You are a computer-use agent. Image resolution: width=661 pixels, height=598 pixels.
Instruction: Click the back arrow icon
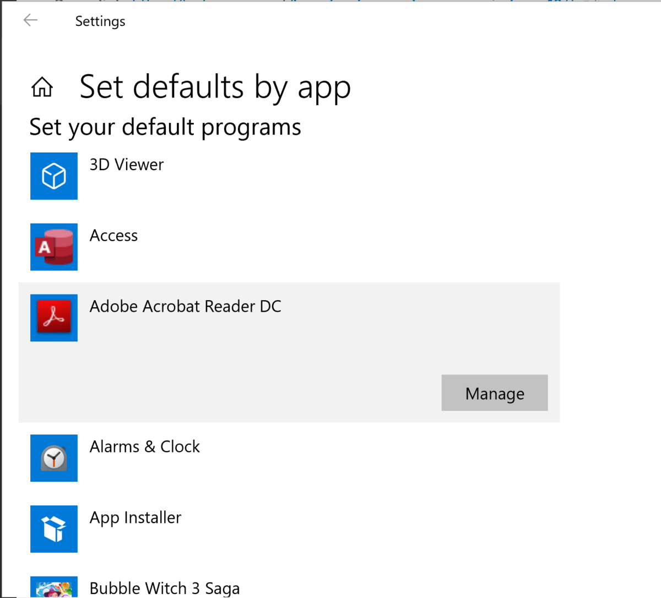(x=30, y=20)
